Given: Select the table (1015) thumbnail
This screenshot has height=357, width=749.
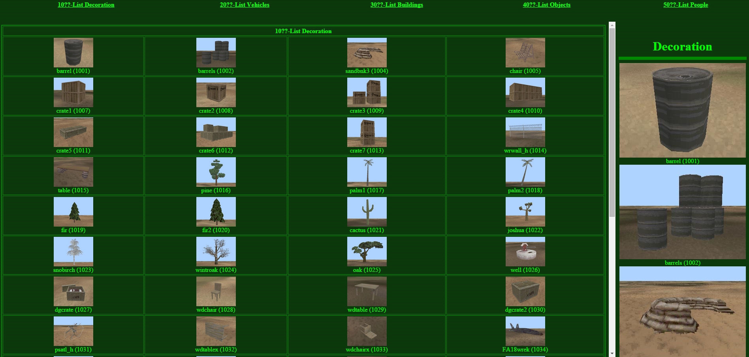Looking at the screenshot, I should click(x=73, y=172).
